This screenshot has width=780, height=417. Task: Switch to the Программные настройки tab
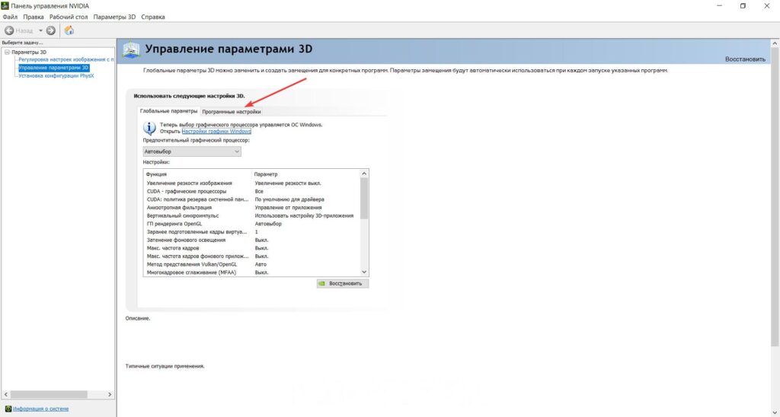pyautogui.click(x=231, y=112)
